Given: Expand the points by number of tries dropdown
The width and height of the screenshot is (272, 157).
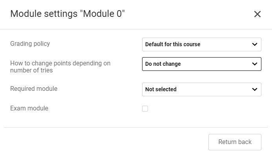Looking at the screenshot, I should tap(201, 64).
